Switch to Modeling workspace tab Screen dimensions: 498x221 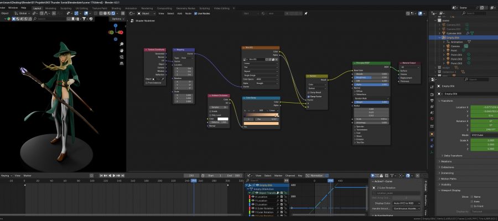click(50, 8)
